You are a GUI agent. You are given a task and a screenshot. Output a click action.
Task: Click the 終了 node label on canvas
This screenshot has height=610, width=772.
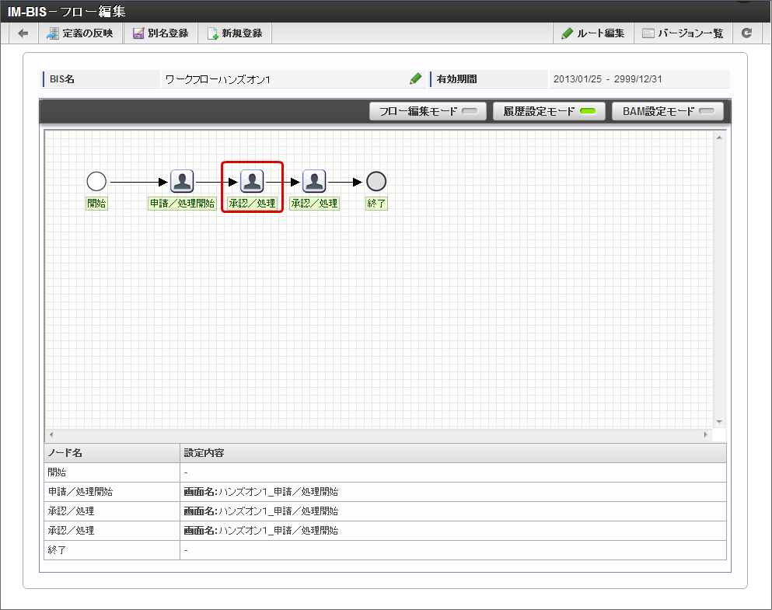(376, 203)
